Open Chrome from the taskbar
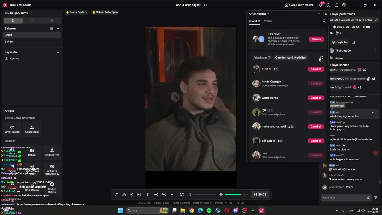Screen dimensions: 382x215 pyautogui.click(x=192, y=211)
